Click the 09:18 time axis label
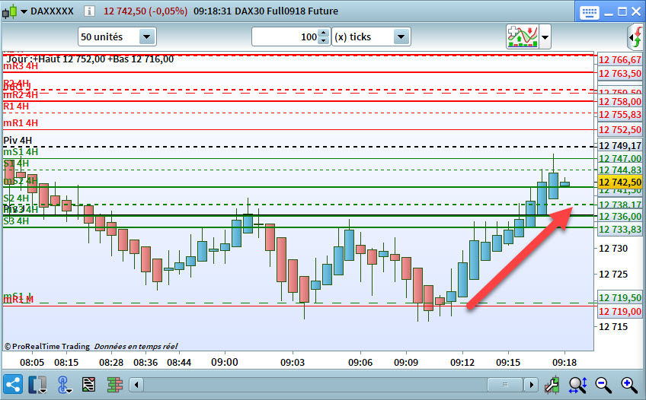 tap(564, 362)
